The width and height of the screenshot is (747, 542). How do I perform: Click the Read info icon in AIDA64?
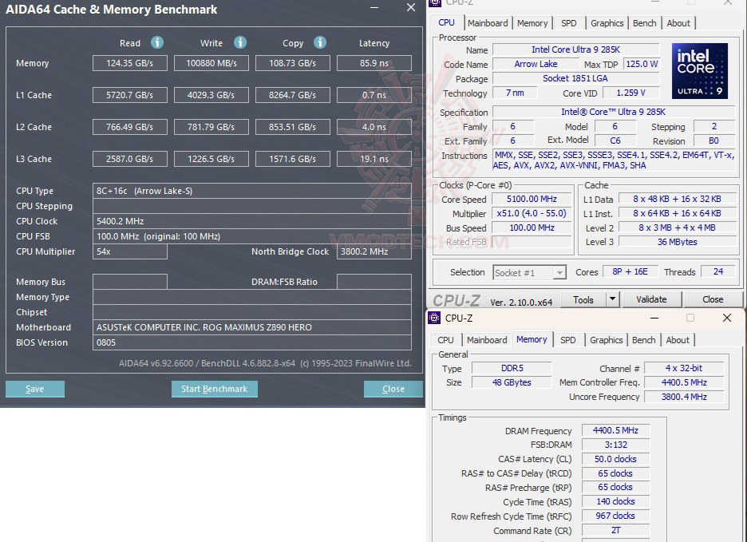(157, 42)
